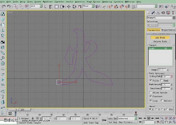Screen dimensions: 176x125
Task: Open the Named Selection Sets dropdown
Action: (156, 6)
